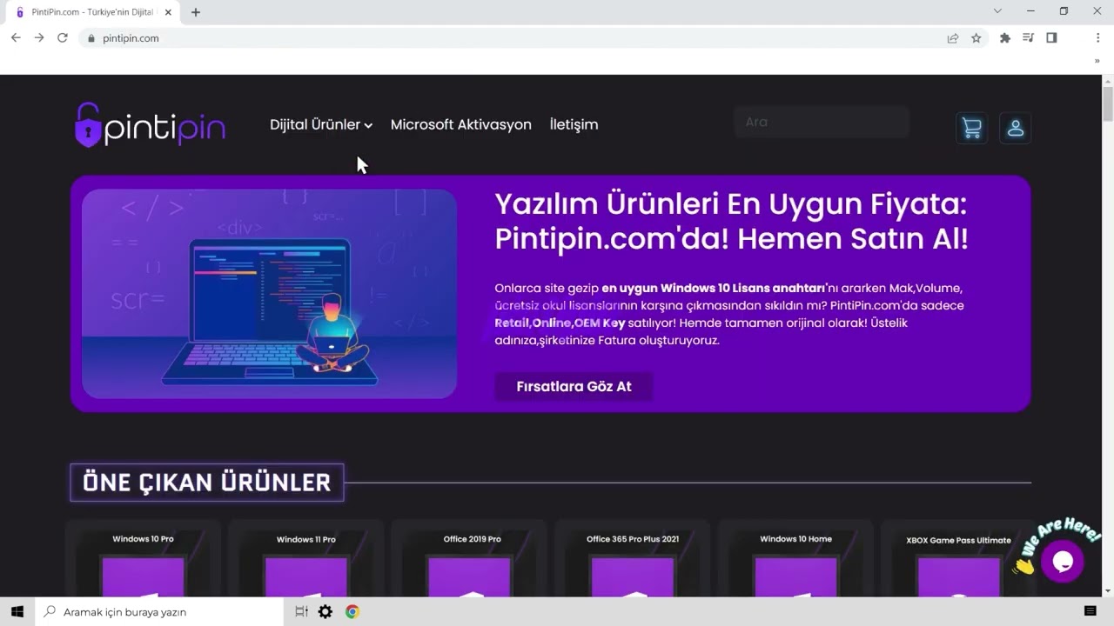
Task: Click the pintipin logo
Action: coord(150,125)
